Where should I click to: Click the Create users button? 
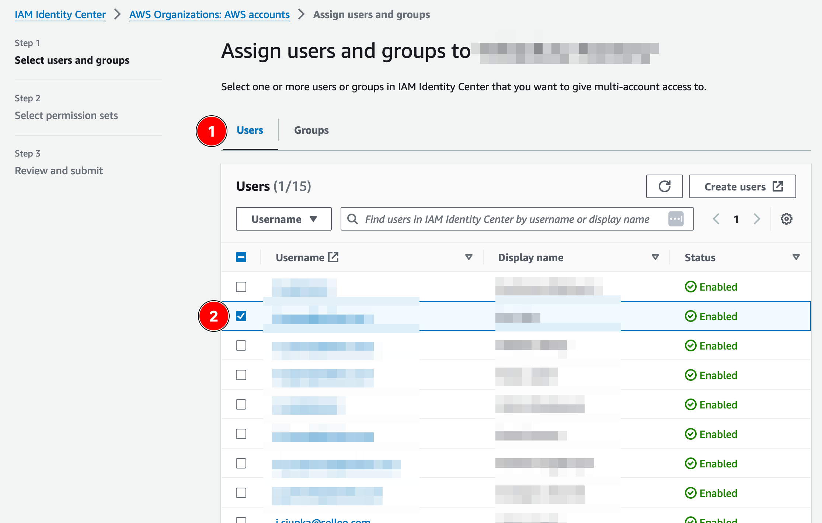(x=735, y=186)
